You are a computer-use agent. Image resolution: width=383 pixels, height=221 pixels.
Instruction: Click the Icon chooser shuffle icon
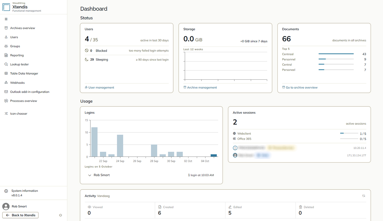tap(6, 113)
